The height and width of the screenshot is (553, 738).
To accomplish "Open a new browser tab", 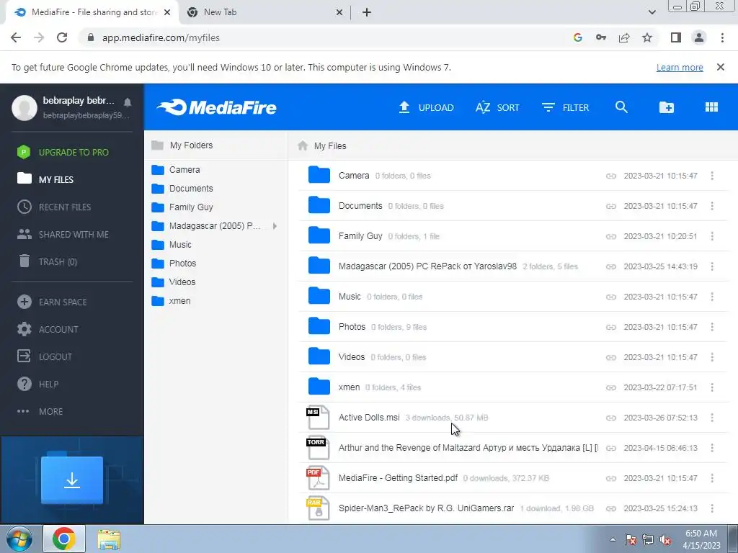I will [367, 13].
